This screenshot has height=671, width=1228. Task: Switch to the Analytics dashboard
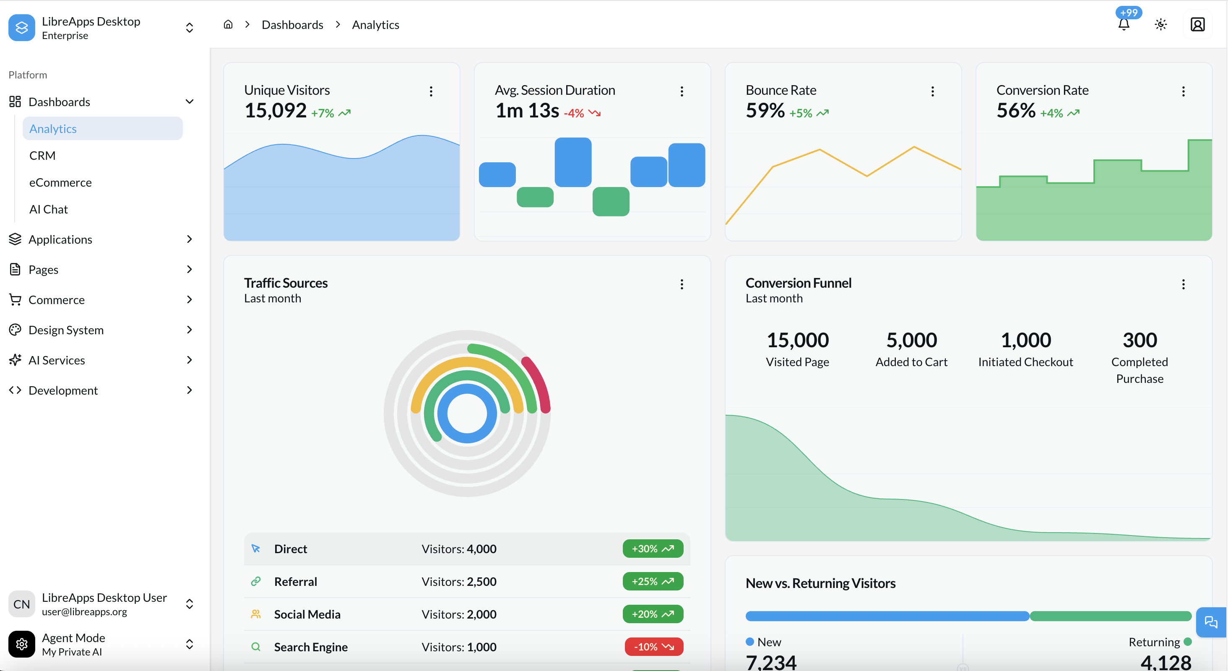(x=53, y=128)
